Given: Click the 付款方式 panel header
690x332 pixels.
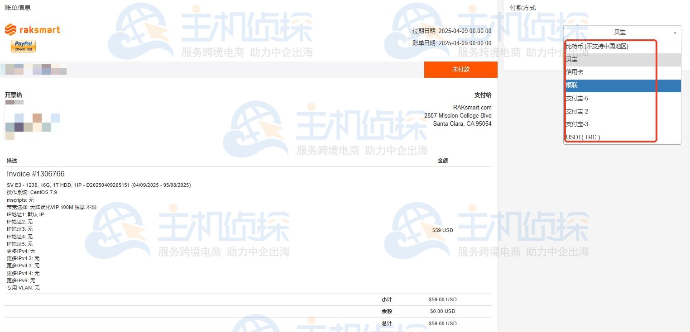Looking at the screenshot, I should point(517,7).
